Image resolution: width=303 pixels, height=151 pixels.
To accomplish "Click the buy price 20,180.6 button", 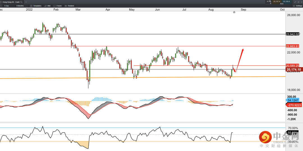I will pyautogui.click(x=286, y=2).
